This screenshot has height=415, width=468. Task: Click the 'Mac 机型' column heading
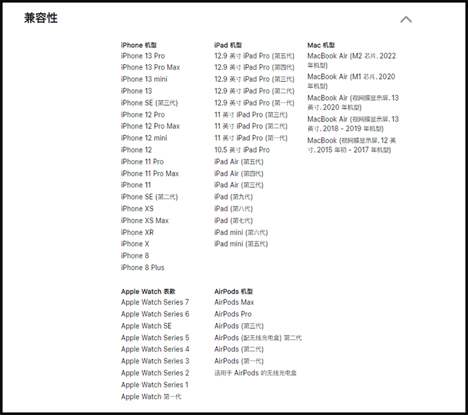coord(321,45)
